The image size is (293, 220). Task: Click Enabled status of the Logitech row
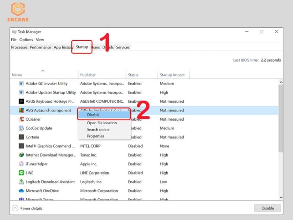[x=135, y=181]
